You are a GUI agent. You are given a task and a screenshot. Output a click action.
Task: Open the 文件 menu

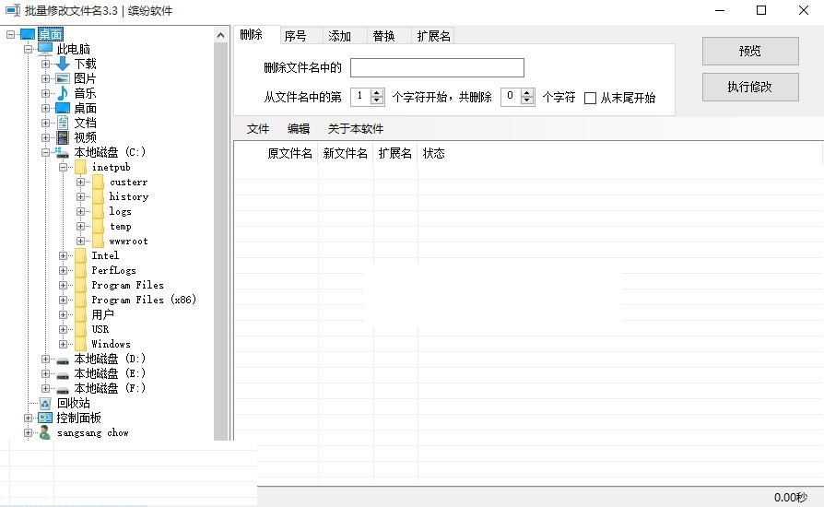(x=258, y=129)
